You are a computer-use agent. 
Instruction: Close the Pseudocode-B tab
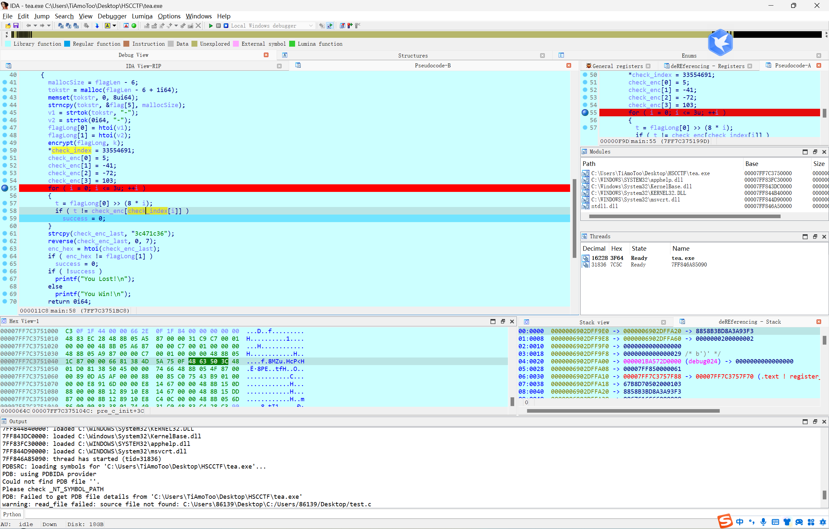point(569,65)
